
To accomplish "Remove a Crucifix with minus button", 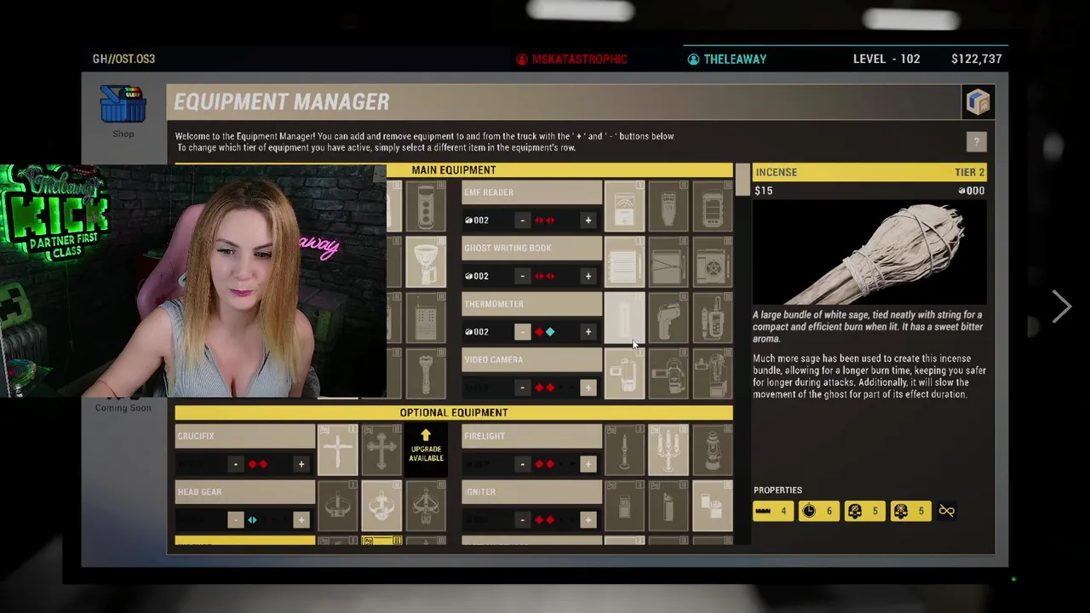I will [x=235, y=464].
